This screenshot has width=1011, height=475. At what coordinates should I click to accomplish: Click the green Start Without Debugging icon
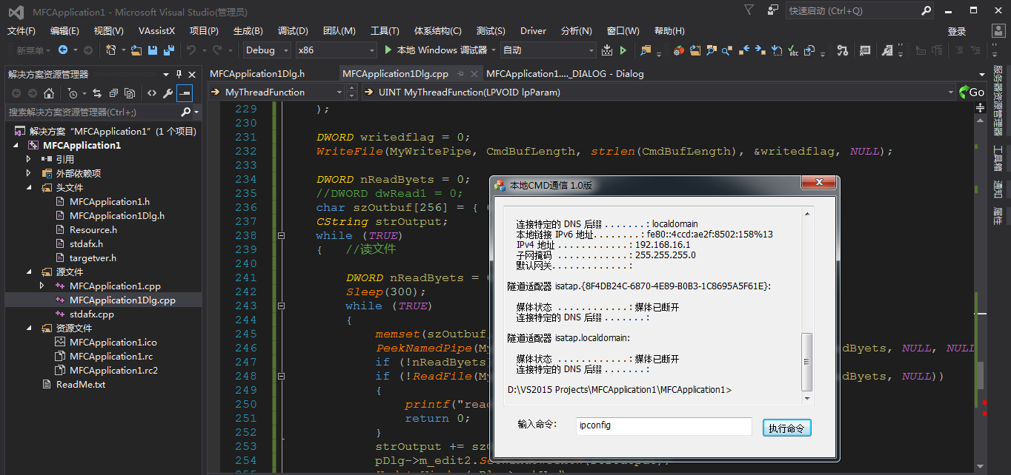(623, 50)
